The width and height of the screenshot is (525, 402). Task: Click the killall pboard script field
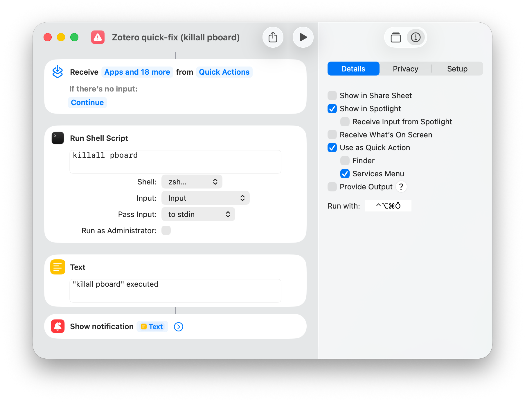tap(175, 162)
